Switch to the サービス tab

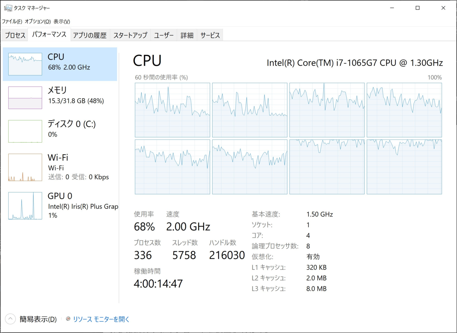coord(210,35)
